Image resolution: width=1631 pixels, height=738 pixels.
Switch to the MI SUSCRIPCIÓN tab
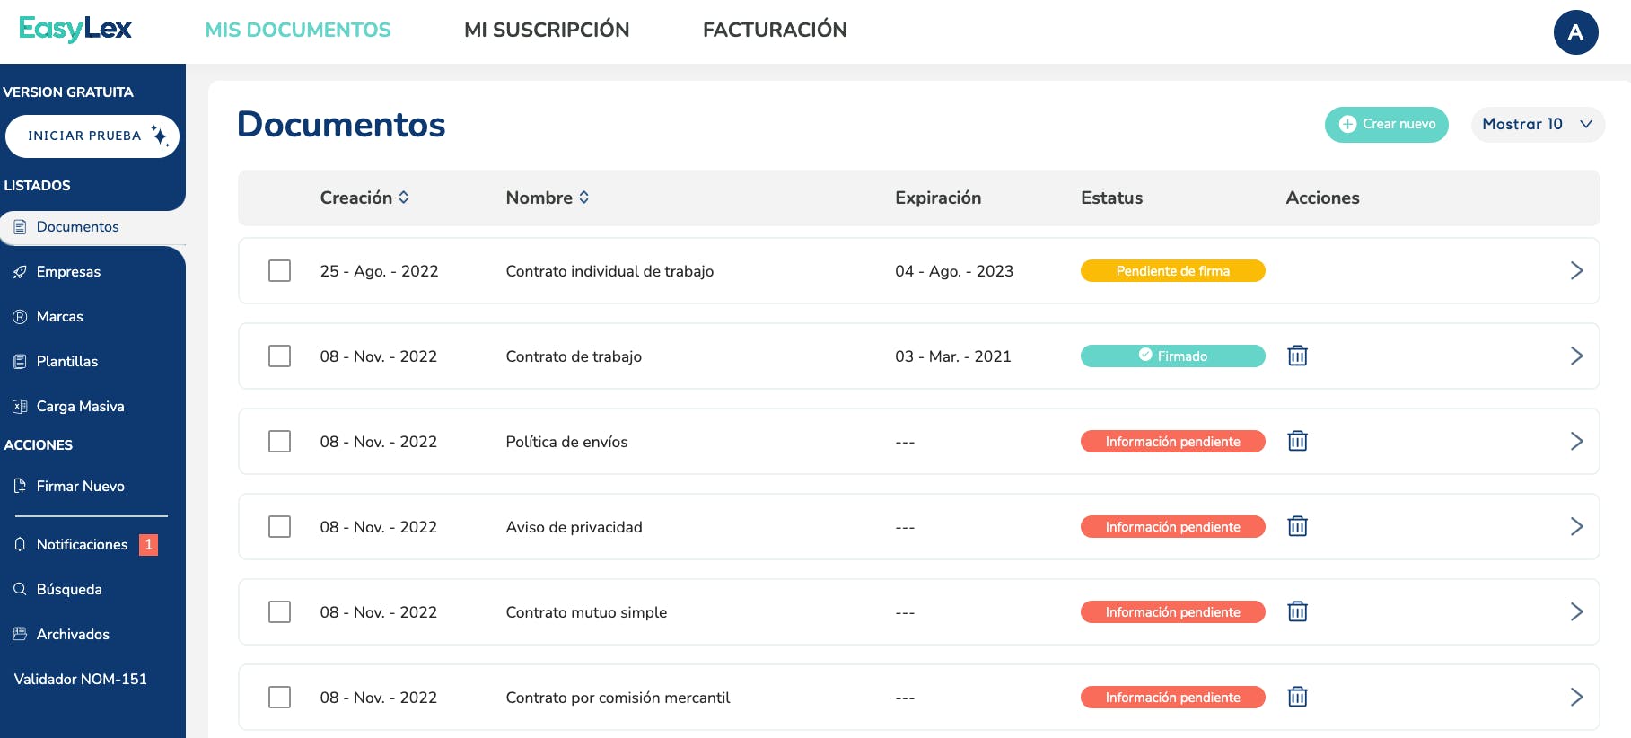[x=547, y=30]
